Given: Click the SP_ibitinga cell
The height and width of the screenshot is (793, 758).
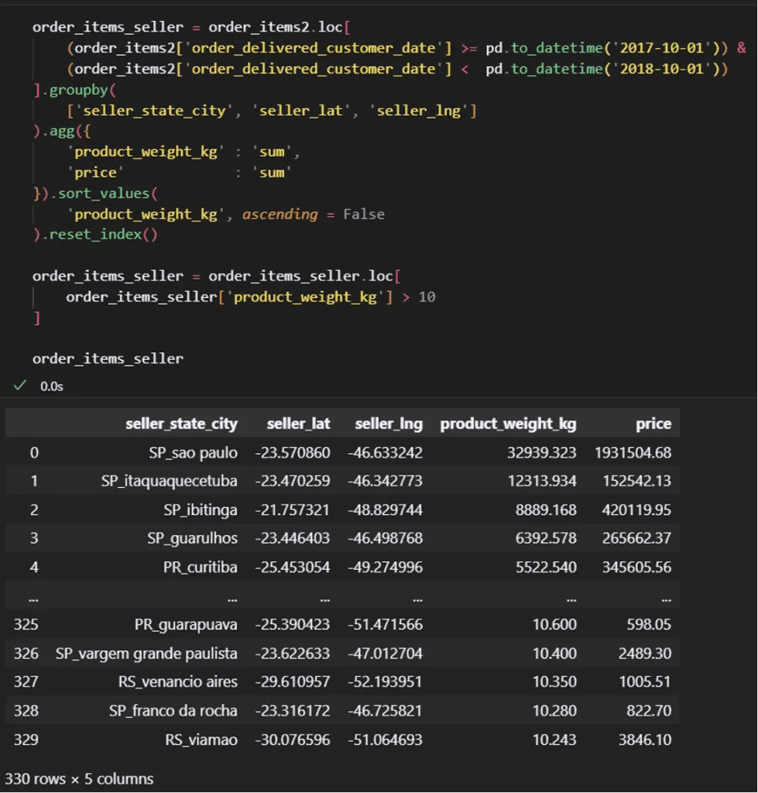Looking at the screenshot, I should [x=201, y=510].
